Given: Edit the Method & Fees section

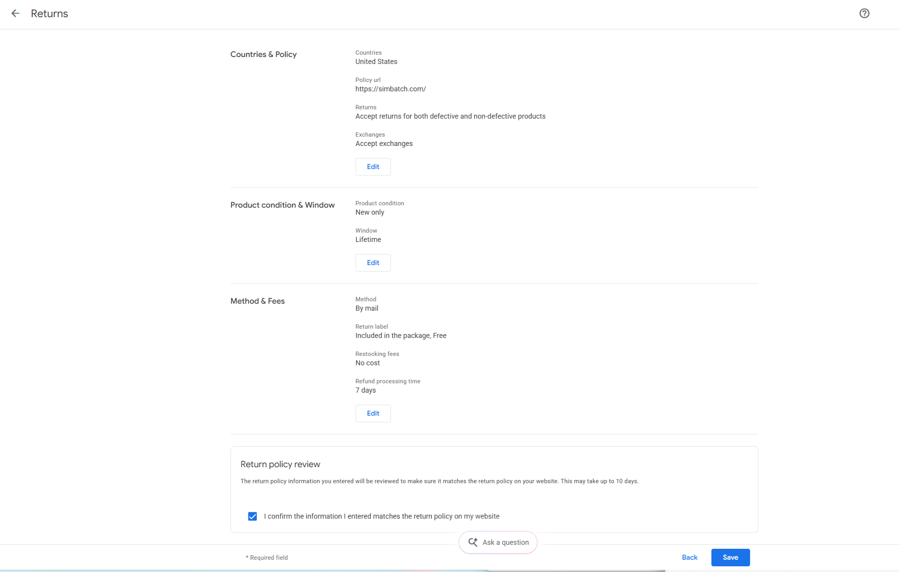Looking at the screenshot, I should pyautogui.click(x=373, y=413).
